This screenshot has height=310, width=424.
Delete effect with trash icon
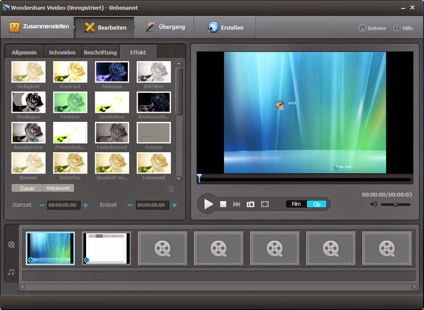click(171, 189)
